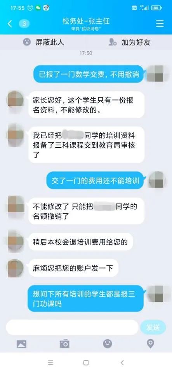
Task: Tap the Android back triangle button
Action: click(x=122, y=363)
